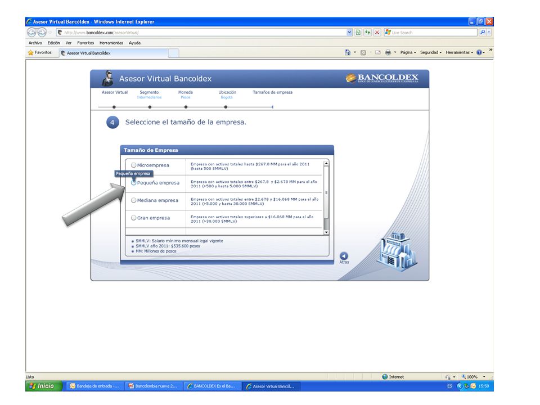Viewport: 540px width, 405px height.
Task: Open the recent pages dropdown beside Forward button
Action: (50, 33)
